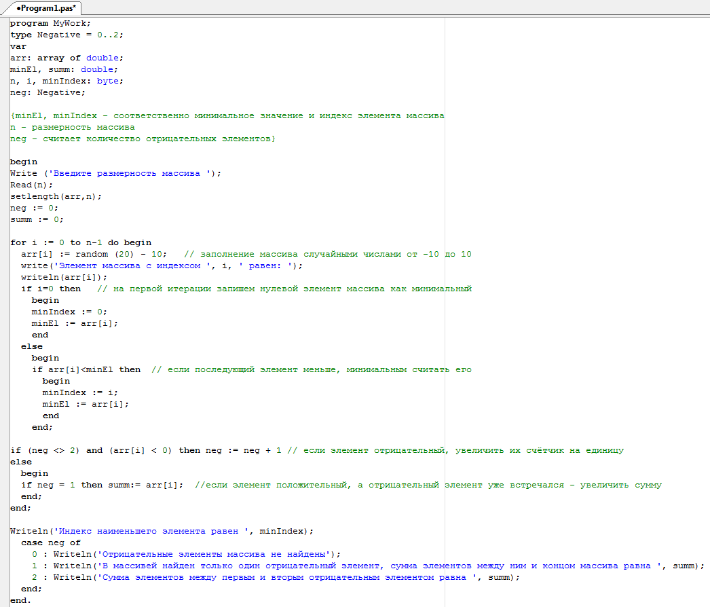Click the green comment line about 'размерность массива'
Viewport: 710px width, 607px height.
point(72,127)
